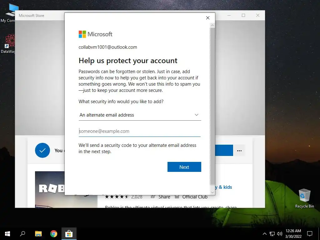Open the clock showing 12:26 AM

tap(293, 234)
